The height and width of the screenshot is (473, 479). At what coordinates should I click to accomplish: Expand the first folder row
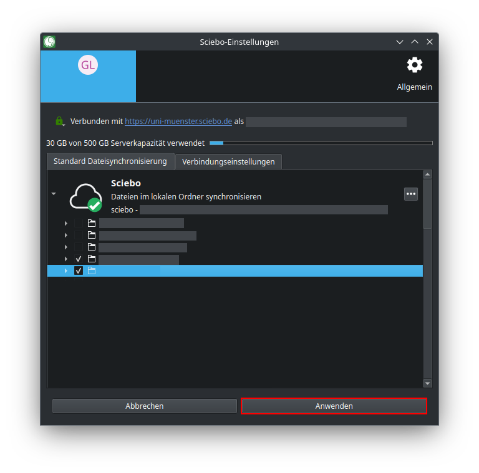66,223
